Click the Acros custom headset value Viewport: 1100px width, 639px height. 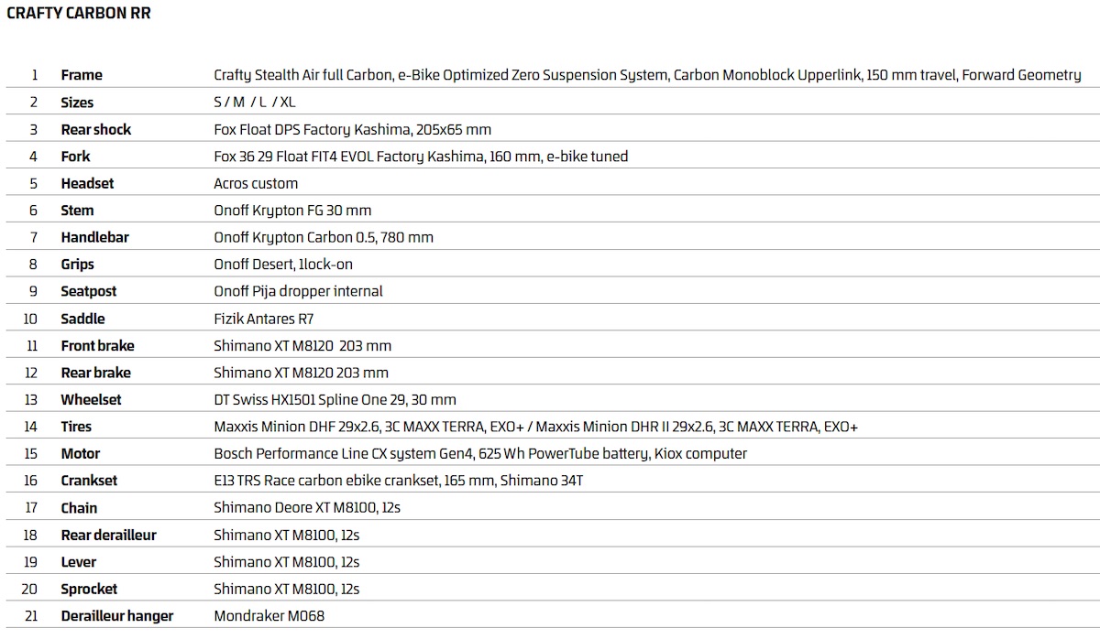tap(256, 183)
